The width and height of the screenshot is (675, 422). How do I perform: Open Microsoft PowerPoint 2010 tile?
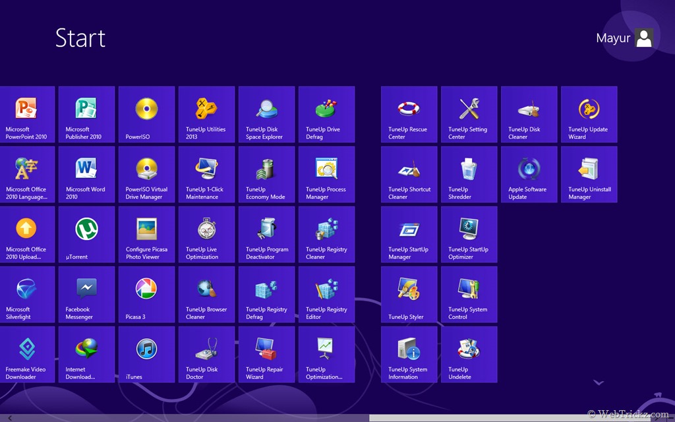(27, 114)
